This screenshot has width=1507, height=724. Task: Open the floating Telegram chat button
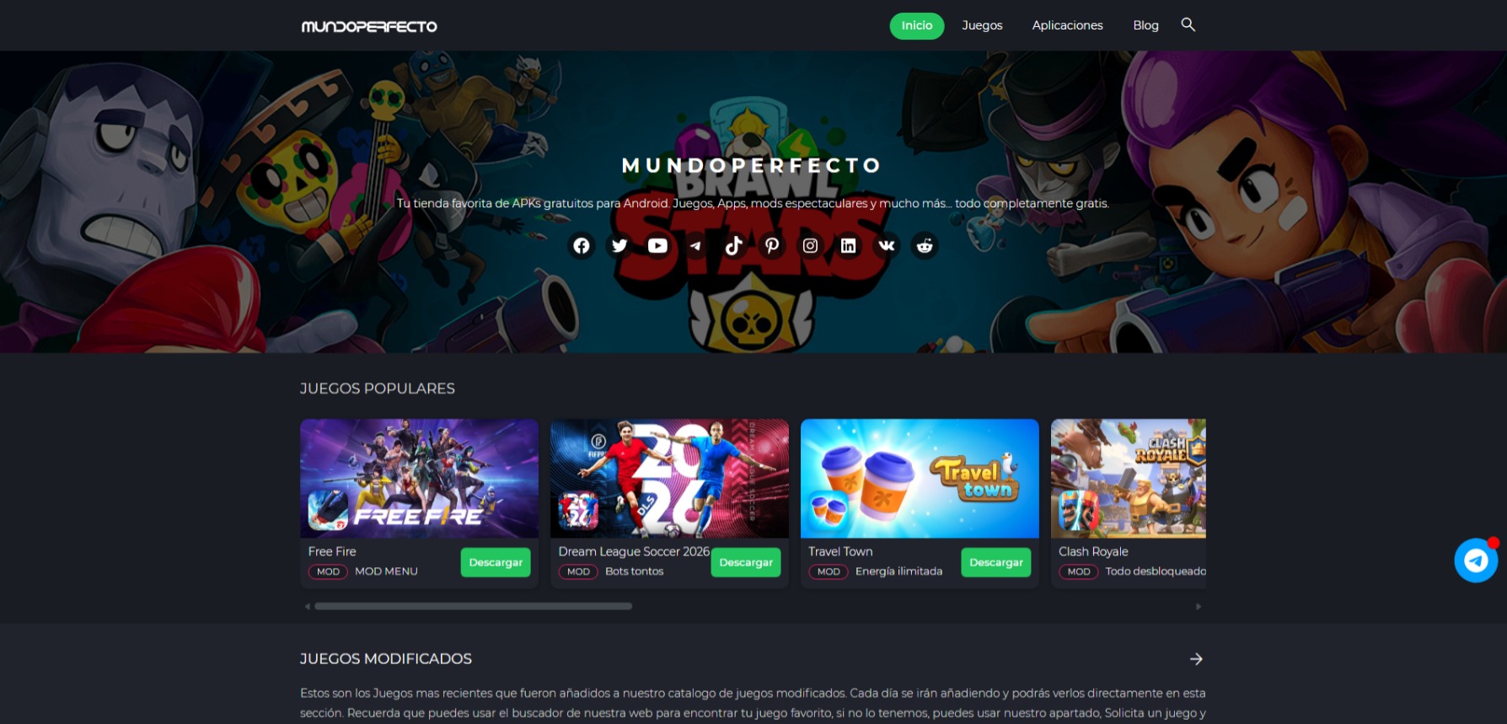(x=1476, y=560)
